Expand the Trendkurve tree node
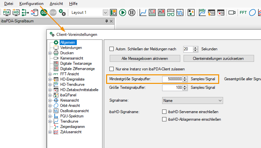The height and width of the screenshot is (148, 261). (50, 121)
